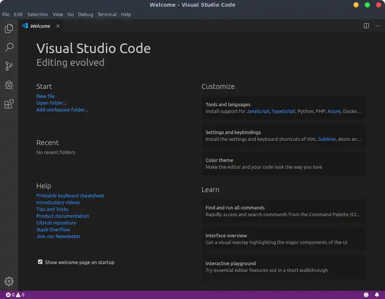Click the notifications bell in status bar
The height and width of the screenshot is (299, 385).
377,295
